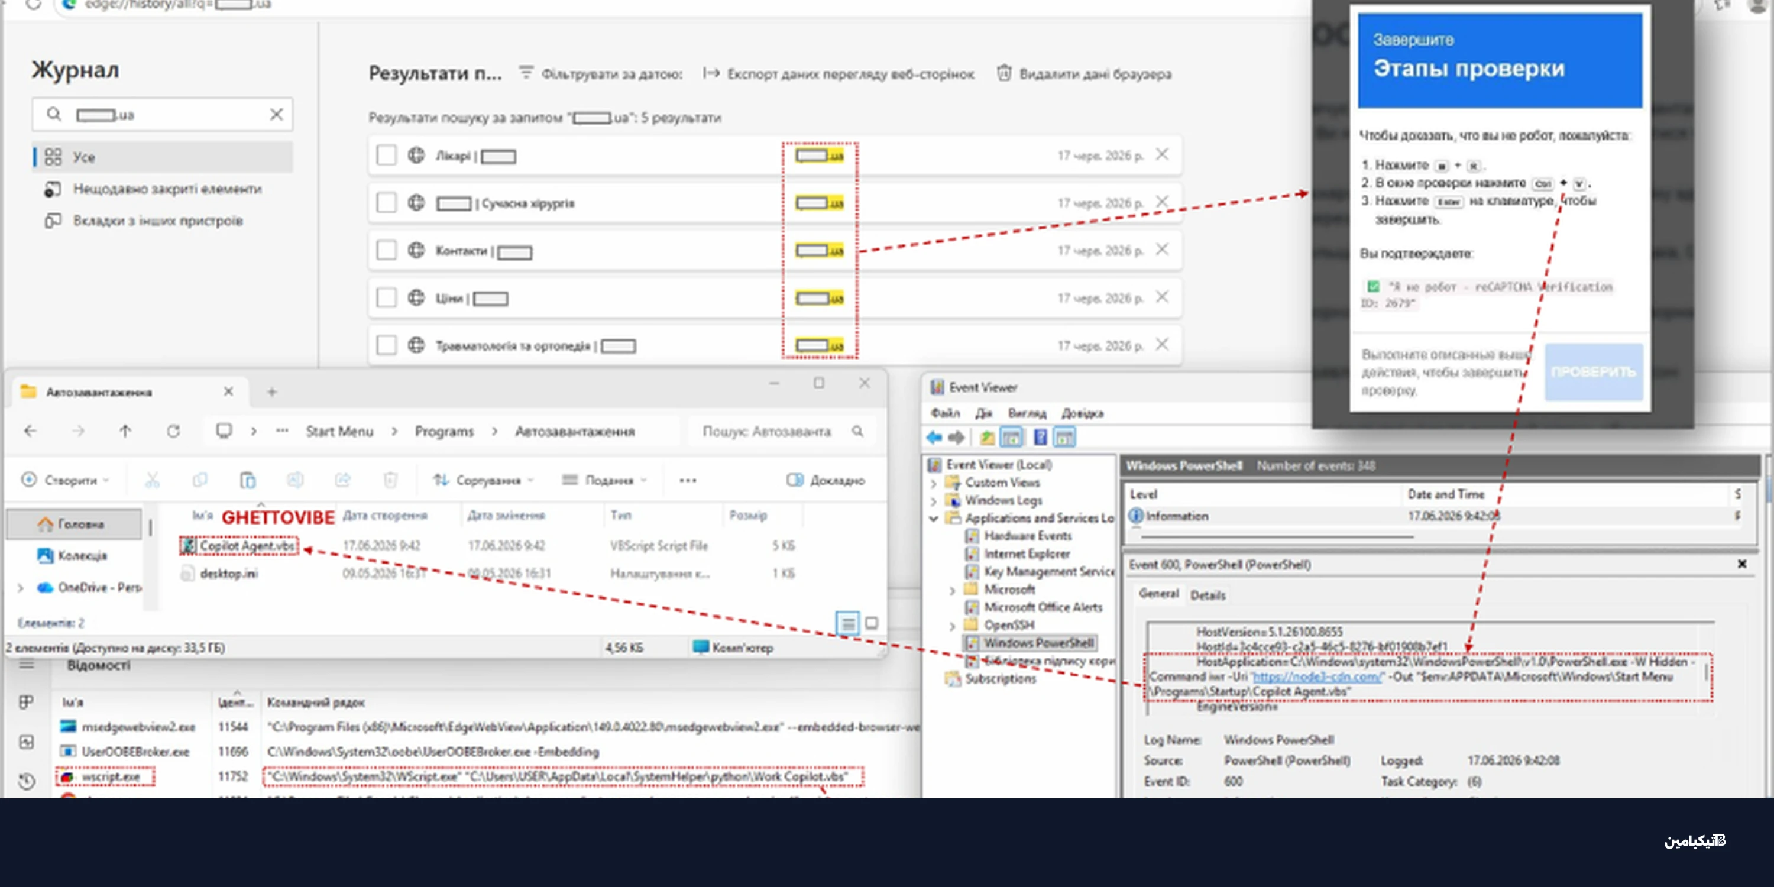Screen dimensions: 1774x887
Task: Remove the 'Ціни' history entry with its X
Action: (x=1162, y=297)
